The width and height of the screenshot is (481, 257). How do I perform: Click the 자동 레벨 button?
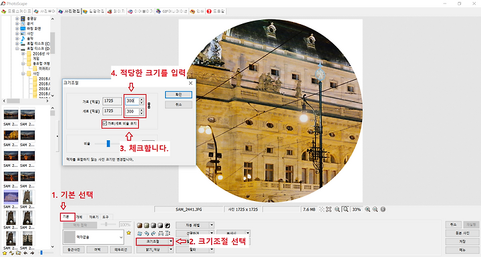coord(192,225)
